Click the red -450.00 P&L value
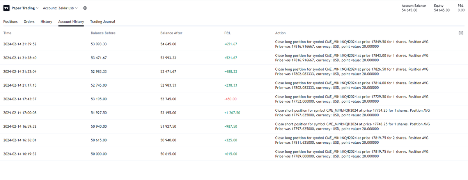Image resolution: width=468 pixels, height=180 pixels. (x=230, y=99)
